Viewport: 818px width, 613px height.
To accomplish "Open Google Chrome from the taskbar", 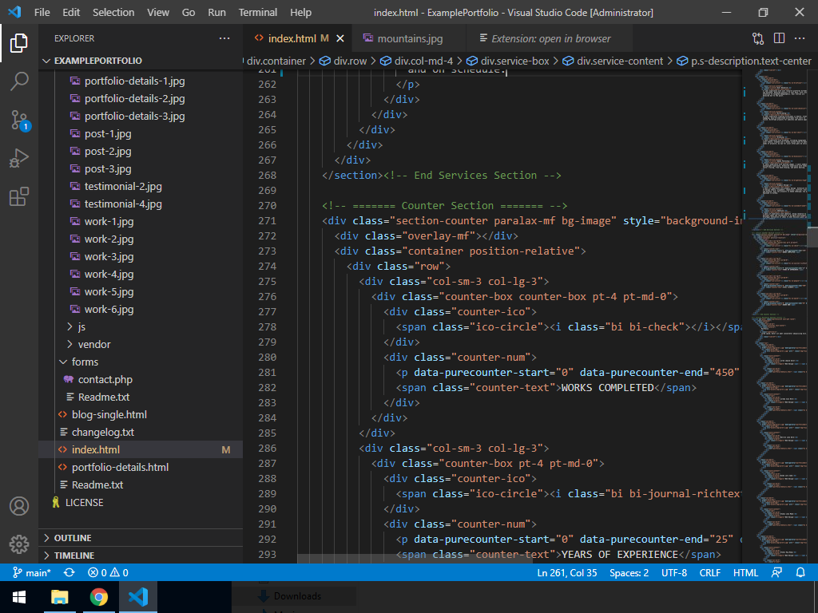I will [x=99, y=597].
